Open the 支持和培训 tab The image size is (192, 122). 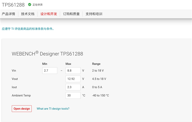[94, 14]
